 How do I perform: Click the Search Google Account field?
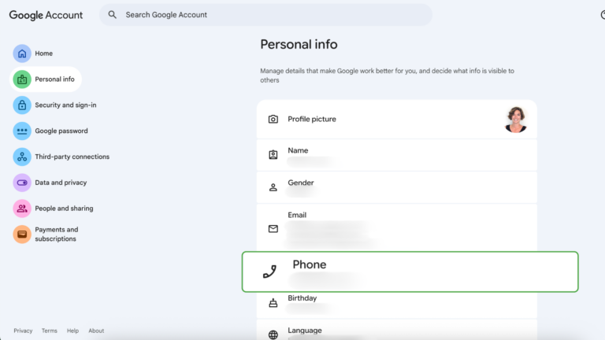coord(265,15)
